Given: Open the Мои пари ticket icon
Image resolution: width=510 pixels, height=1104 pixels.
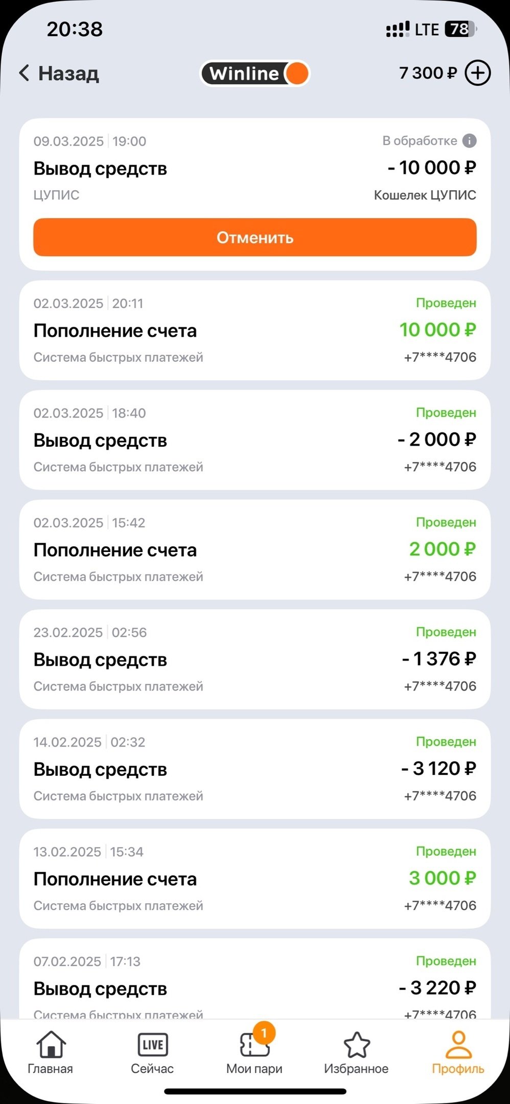Looking at the screenshot, I should click(x=254, y=1046).
